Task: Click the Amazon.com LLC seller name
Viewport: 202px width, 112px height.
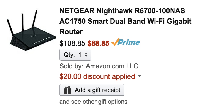Action: pos(112,66)
